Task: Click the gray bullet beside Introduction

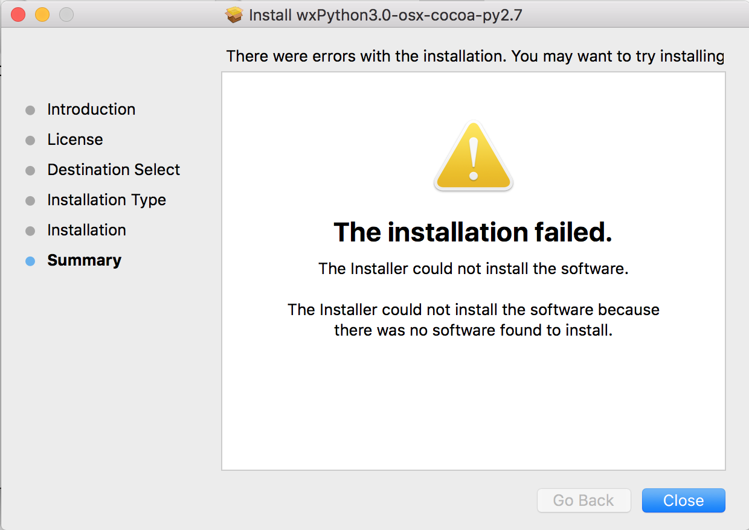Action: [30, 110]
